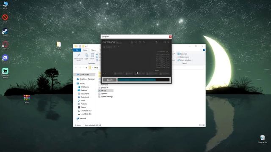
Task: Open Local Disk (D:) in navigation pane
Action: tap(85, 114)
